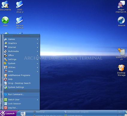Click the speaker volume tray icon
The width and height of the screenshot is (127, 116).
tap(126, 112)
